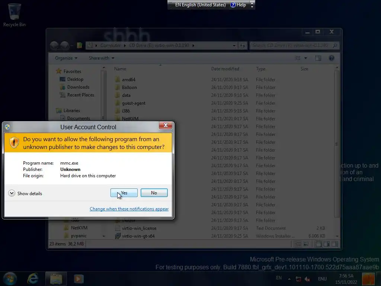This screenshot has width=381, height=286.
Task: Sort by Type column header
Action: (260, 69)
